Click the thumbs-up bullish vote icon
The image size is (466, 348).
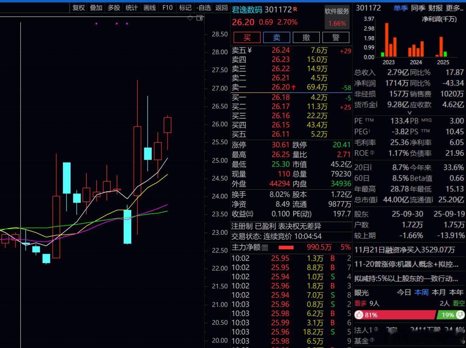coord(359,315)
